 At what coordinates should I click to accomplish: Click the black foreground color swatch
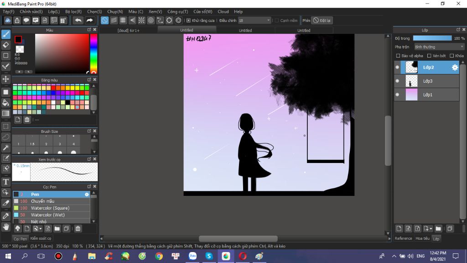[18, 39]
